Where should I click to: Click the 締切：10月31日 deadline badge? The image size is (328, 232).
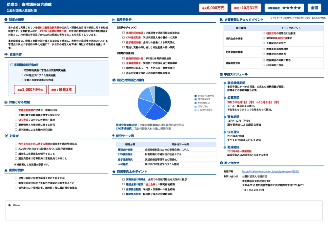click(246, 8)
